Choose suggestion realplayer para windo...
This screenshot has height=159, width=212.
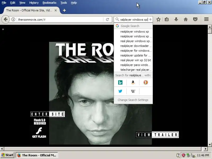coord(133,65)
